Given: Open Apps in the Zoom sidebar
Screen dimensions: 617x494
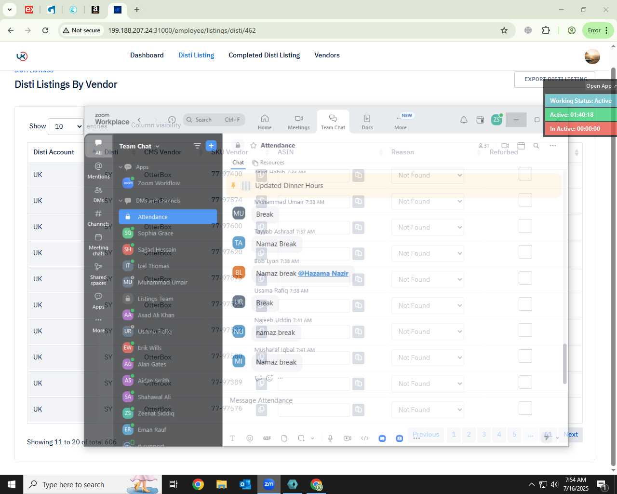Looking at the screenshot, I should tap(98, 301).
